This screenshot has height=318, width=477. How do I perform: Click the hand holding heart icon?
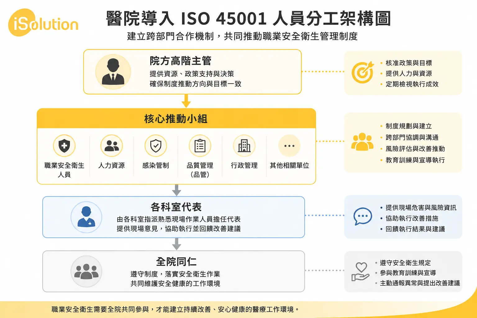click(360, 272)
